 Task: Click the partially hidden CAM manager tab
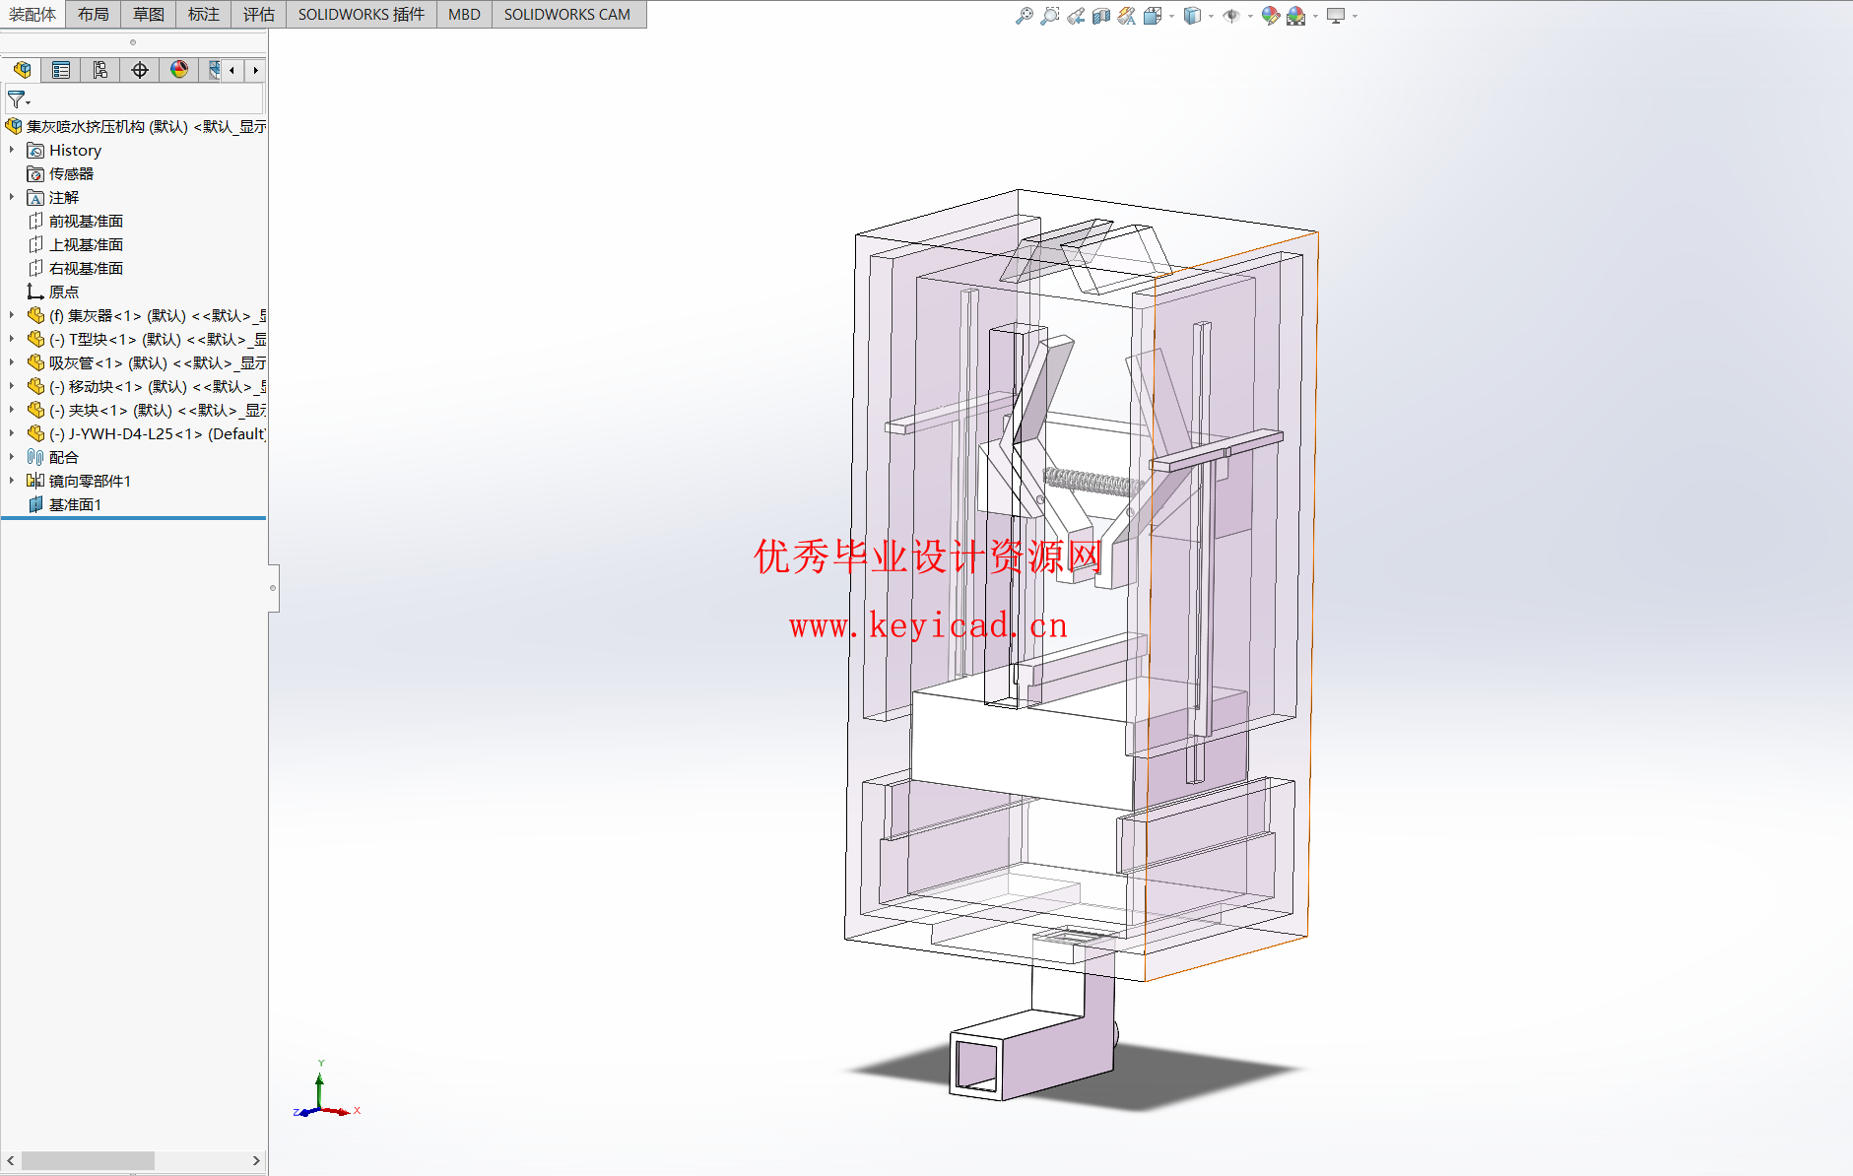tap(211, 70)
